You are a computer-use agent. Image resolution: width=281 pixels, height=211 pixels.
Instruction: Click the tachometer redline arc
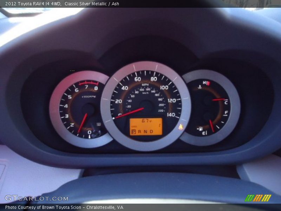[x=89, y=83]
